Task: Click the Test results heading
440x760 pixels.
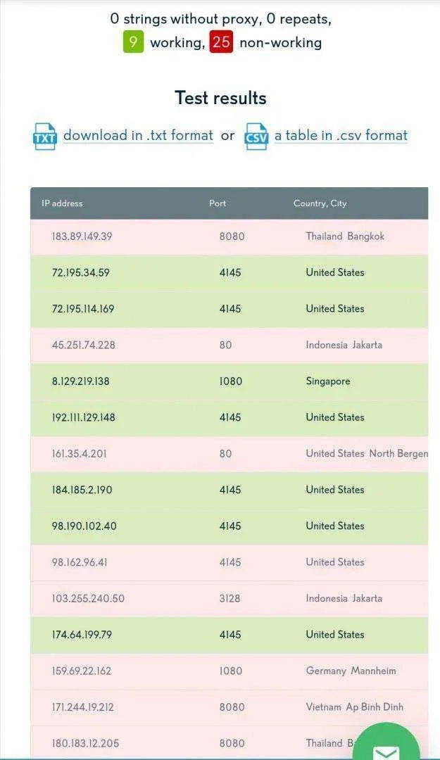Action: coord(221,98)
